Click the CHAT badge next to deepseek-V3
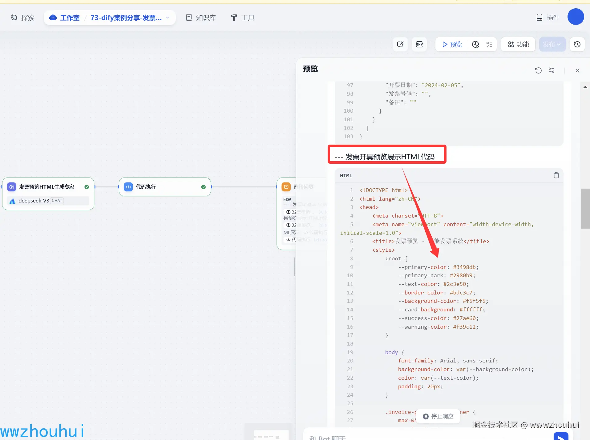This screenshot has width=590, height=440. coord(57,201)
